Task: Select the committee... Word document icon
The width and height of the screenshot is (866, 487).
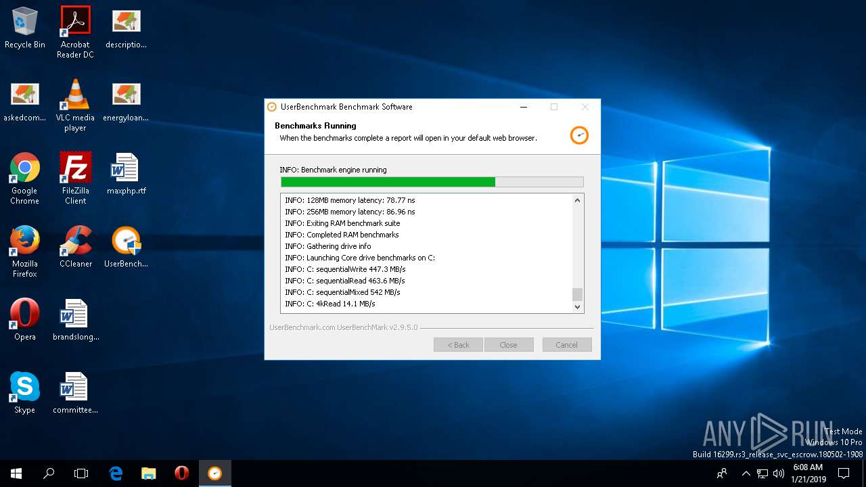Action: point(75,394)
